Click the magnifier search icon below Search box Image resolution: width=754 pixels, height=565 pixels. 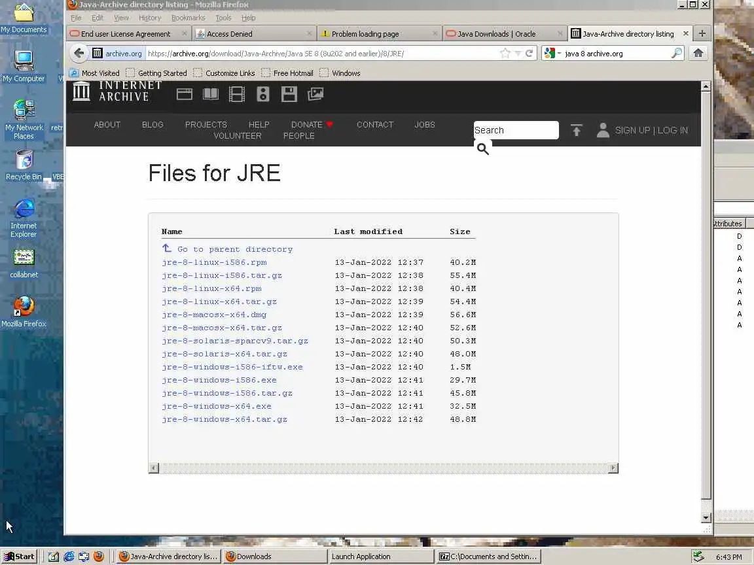coord(483,149)
